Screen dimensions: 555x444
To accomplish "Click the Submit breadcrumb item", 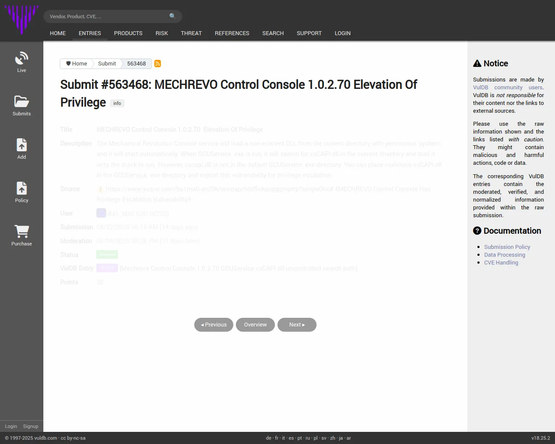I will click(107, 64).
